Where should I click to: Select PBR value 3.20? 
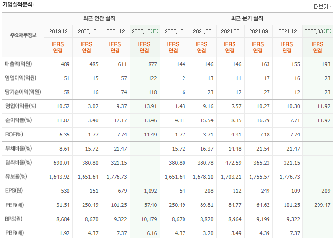(208, 233)
